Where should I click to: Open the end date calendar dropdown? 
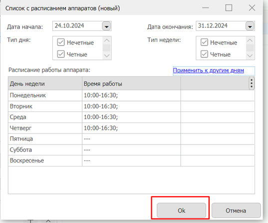tap(250, 26)
